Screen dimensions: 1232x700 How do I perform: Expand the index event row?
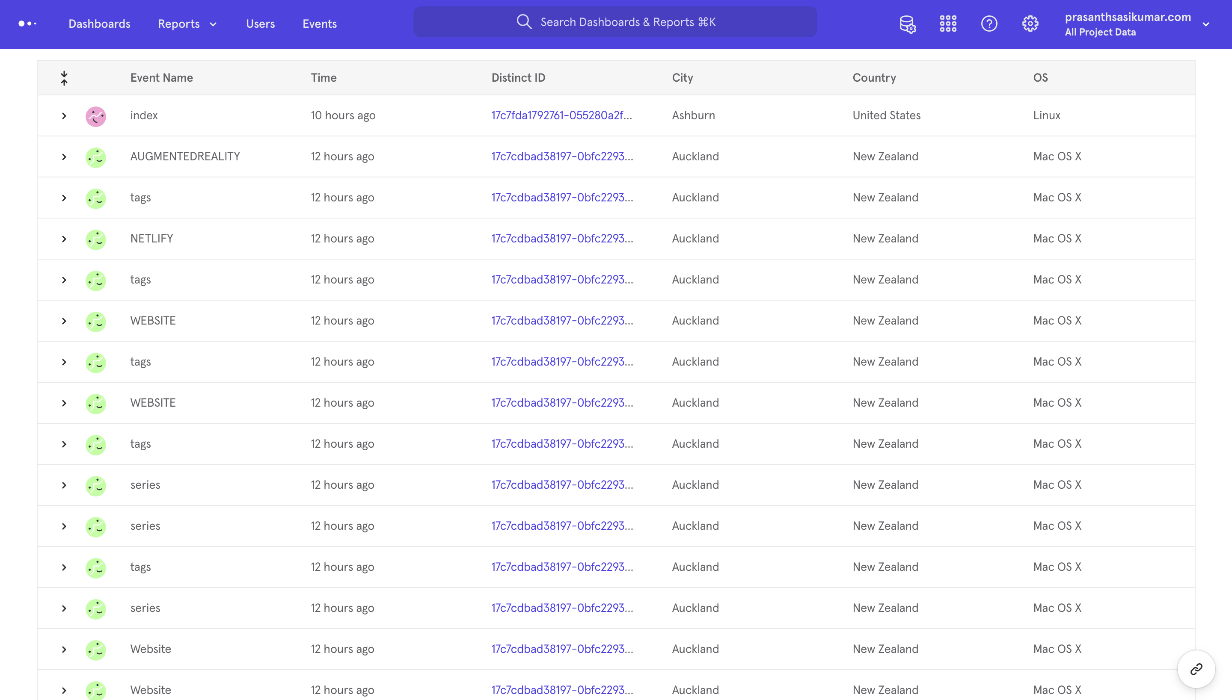64,116
